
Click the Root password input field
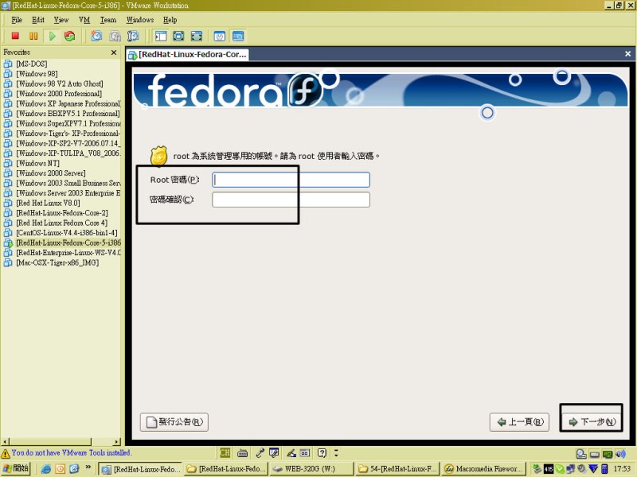coord(291,180)
